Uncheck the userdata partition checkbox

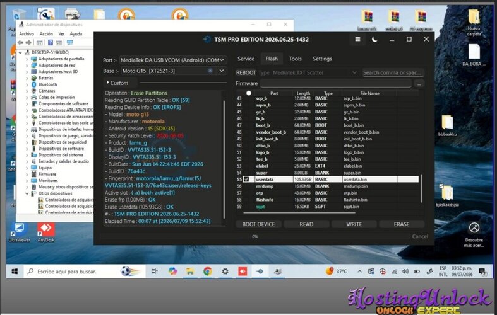click(x=246, y=180)
